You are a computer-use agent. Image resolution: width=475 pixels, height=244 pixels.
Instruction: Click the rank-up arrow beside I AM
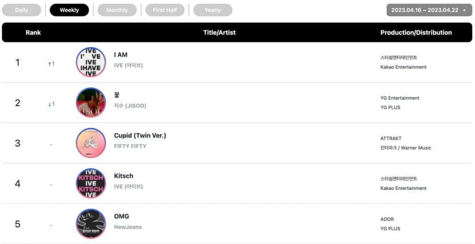tap(50, 64)
